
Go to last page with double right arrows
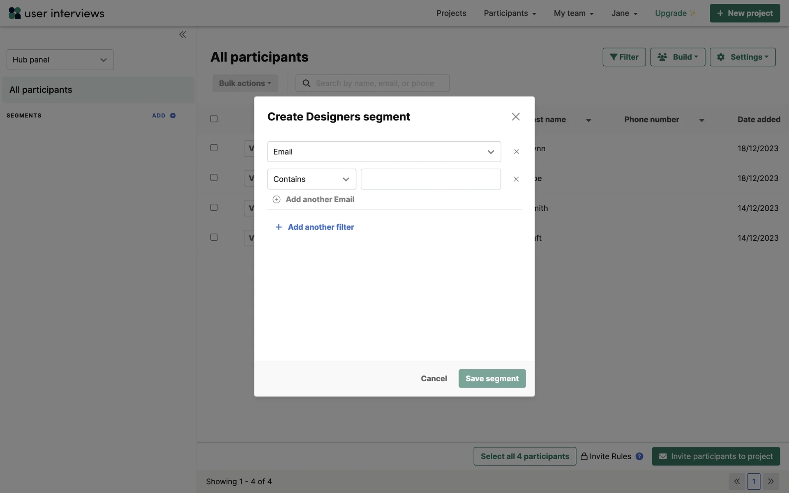pos(771,481)
